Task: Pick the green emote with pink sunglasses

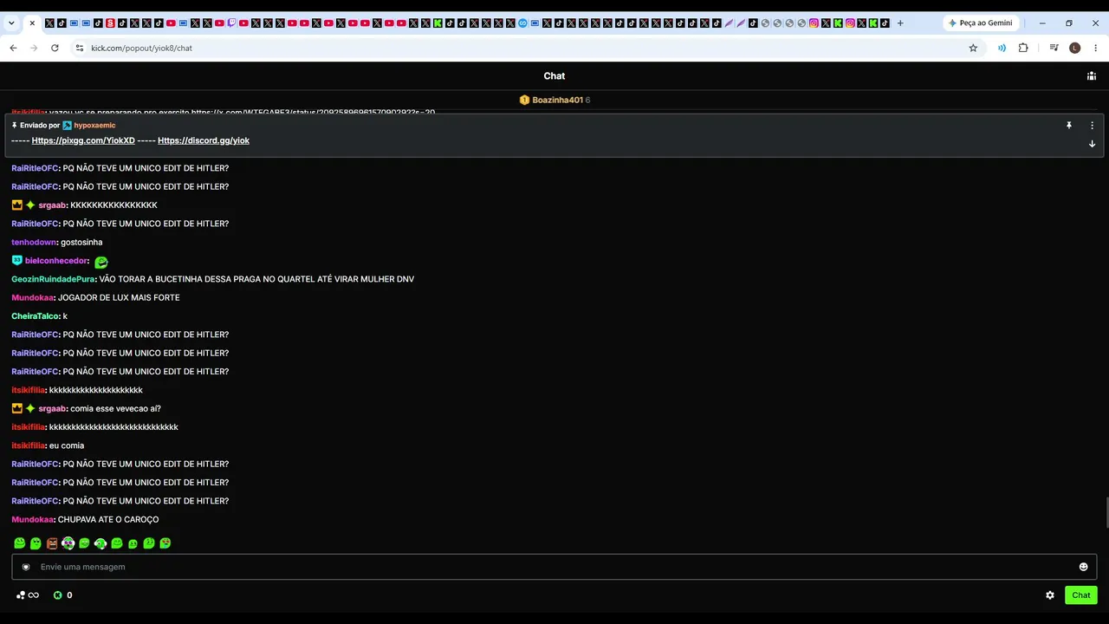Action: click(68, 543)
